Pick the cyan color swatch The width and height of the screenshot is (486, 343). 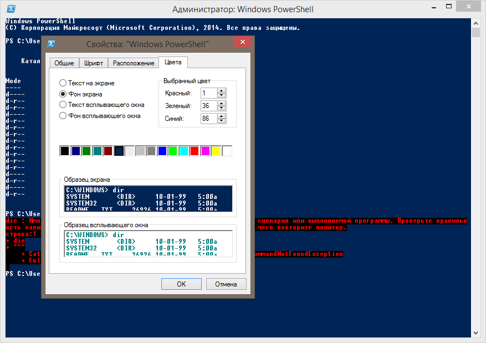click(x=184, y=151)
